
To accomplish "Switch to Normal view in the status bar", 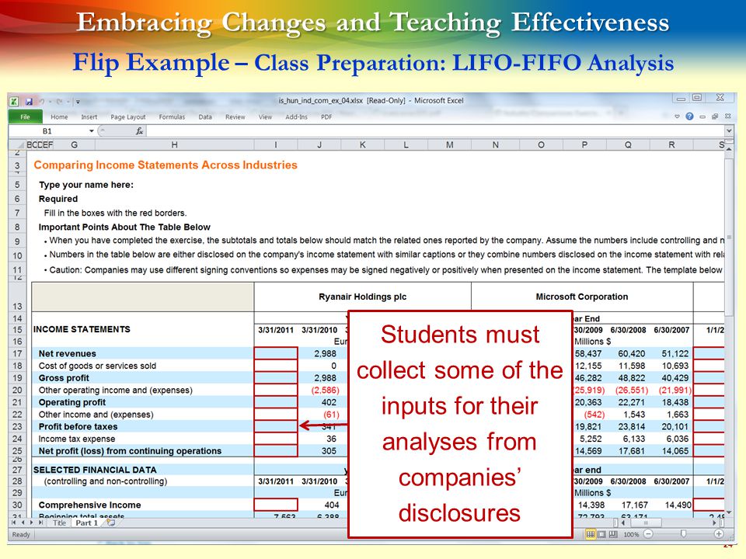I will (x=591, y=534).
